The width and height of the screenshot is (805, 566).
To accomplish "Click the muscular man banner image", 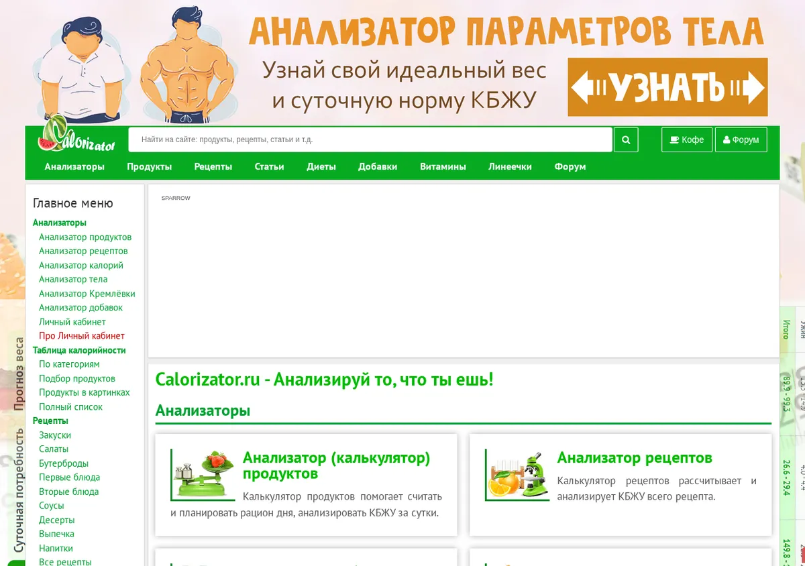I will pyautogui.click(x=189, y=64).
